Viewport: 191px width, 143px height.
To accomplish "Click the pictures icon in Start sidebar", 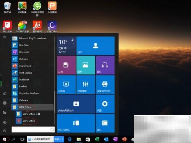I will (5, 112).
